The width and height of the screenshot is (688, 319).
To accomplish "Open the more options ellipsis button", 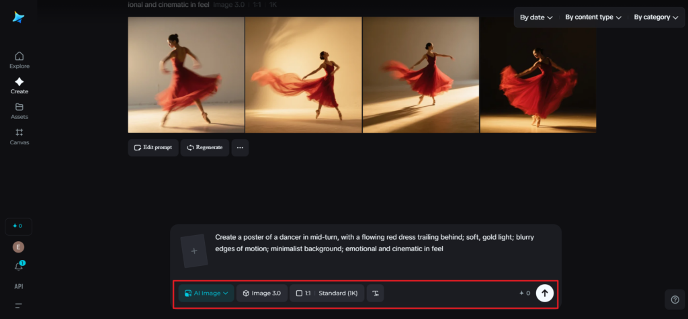I will (x=240, y=148).
